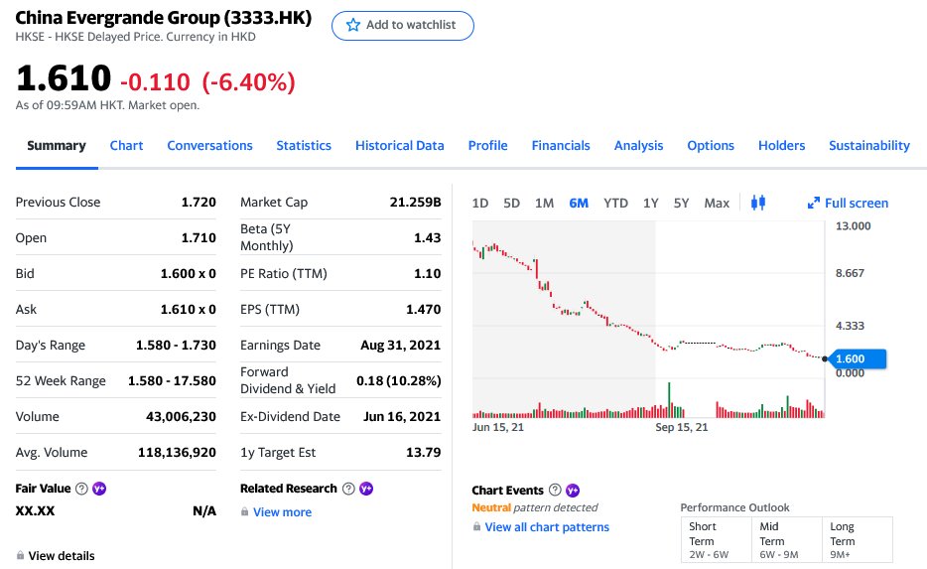
Task: Click the View details link
Action: point(62,556)
